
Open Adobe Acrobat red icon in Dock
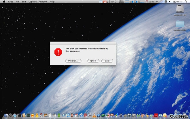point(156,116)
